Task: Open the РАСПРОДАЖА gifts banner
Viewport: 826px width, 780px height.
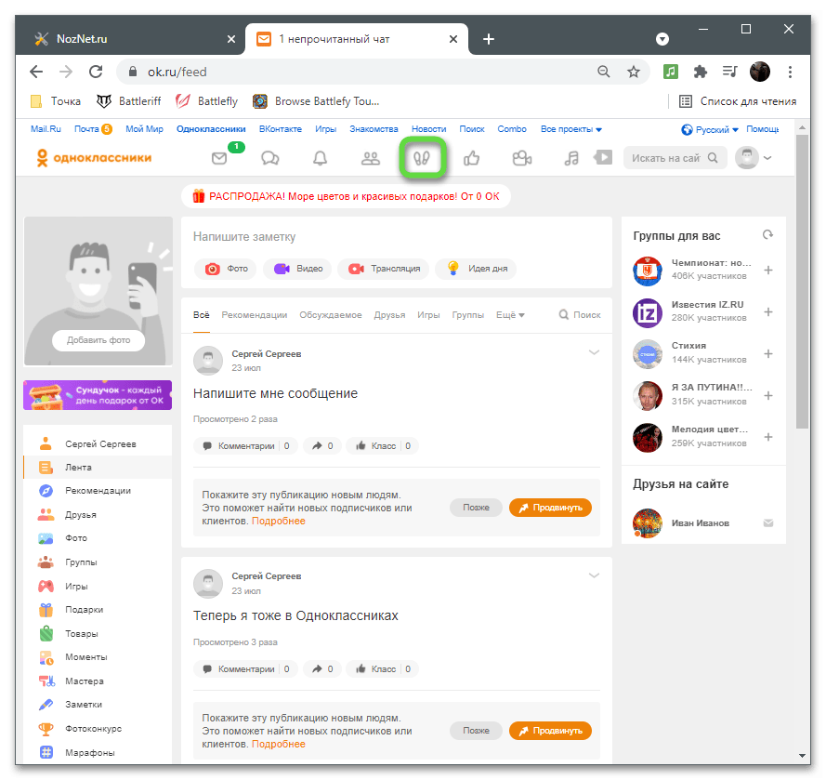Action: [x=346, y=196]
